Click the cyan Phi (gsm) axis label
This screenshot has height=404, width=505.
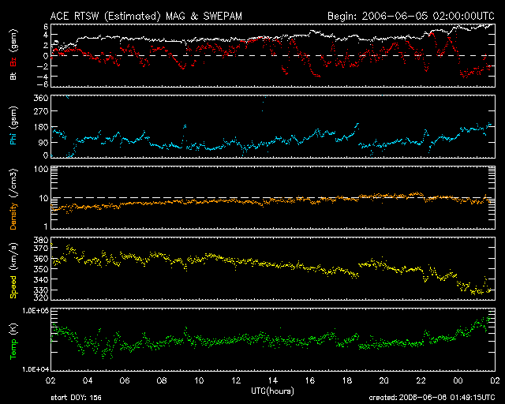pyautogui.click(x=13, y=125)
